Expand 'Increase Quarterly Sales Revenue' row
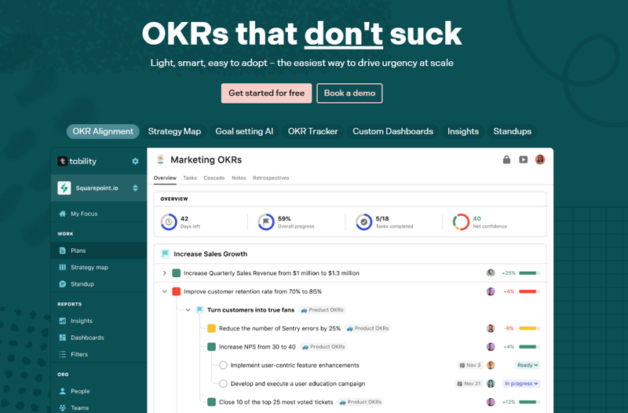Image resolution: width=628 pixels, height=413 pixels. (x=164, y=273)
